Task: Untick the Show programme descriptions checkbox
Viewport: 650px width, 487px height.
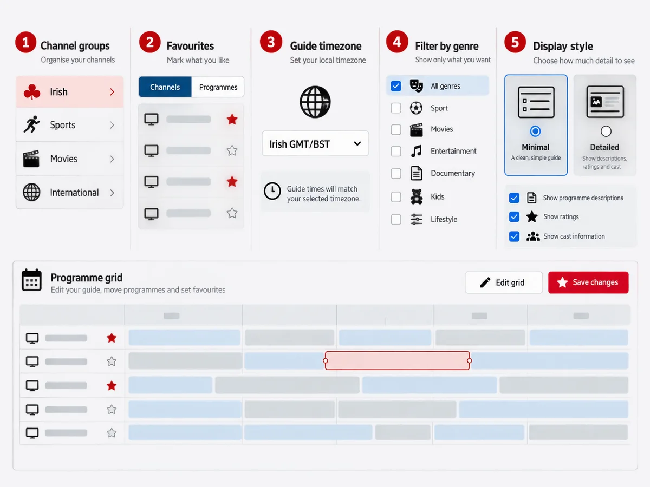Action: (x=514, y=198)
